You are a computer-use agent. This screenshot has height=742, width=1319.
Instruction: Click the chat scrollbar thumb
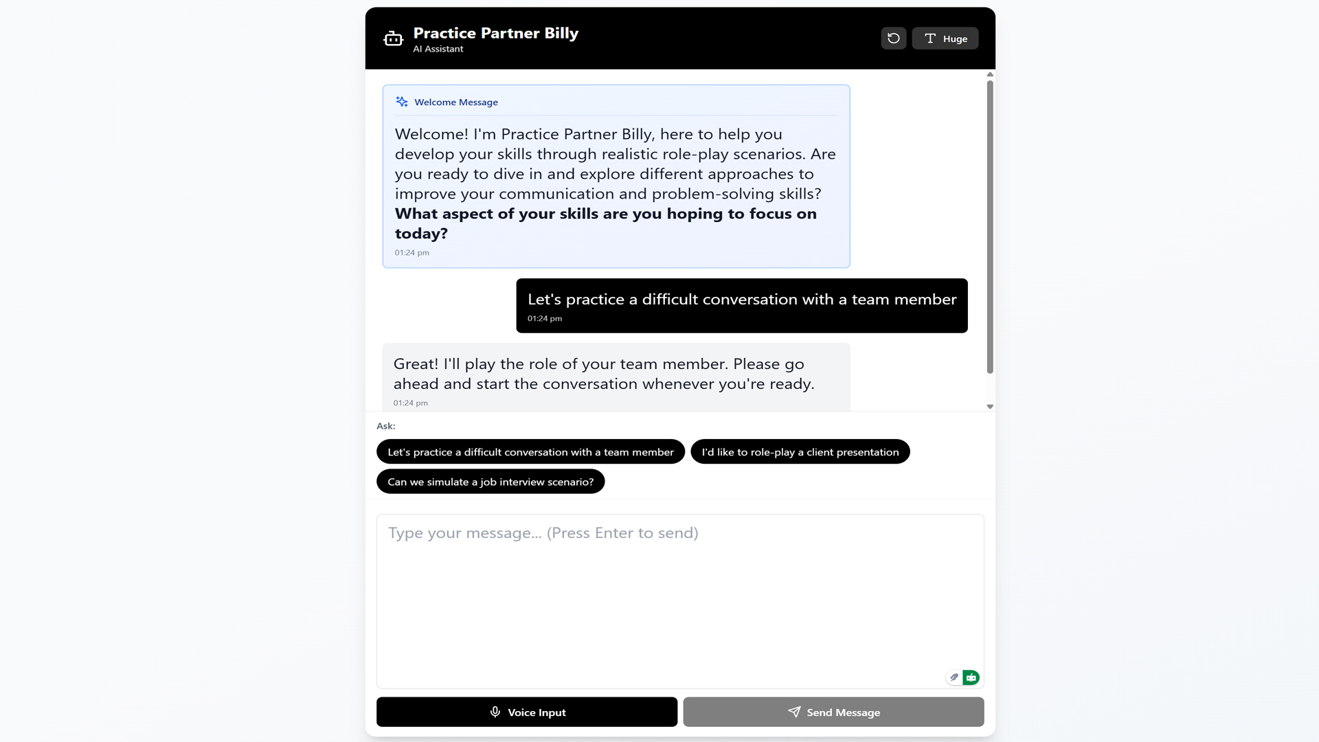pyautogui.click(x=990, y=227)
